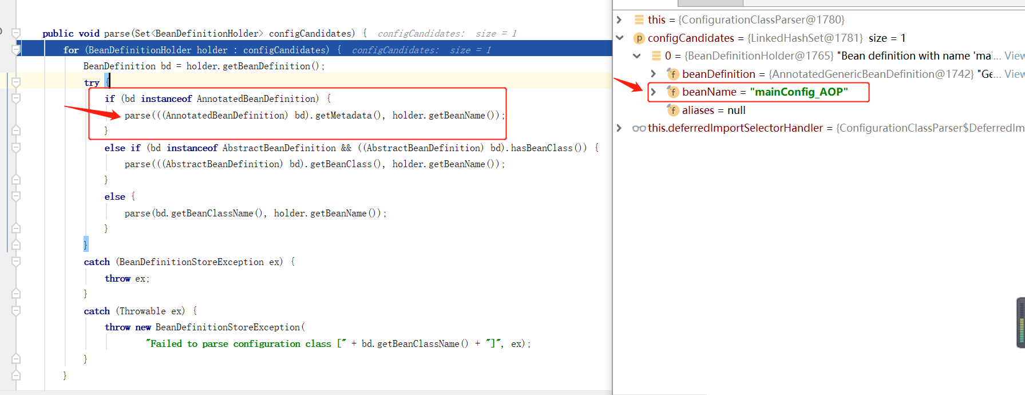Expand the beanDefinition field node
Image resolution: width=1025 pixels, height=395 pixels.
[x=654, y=74]
